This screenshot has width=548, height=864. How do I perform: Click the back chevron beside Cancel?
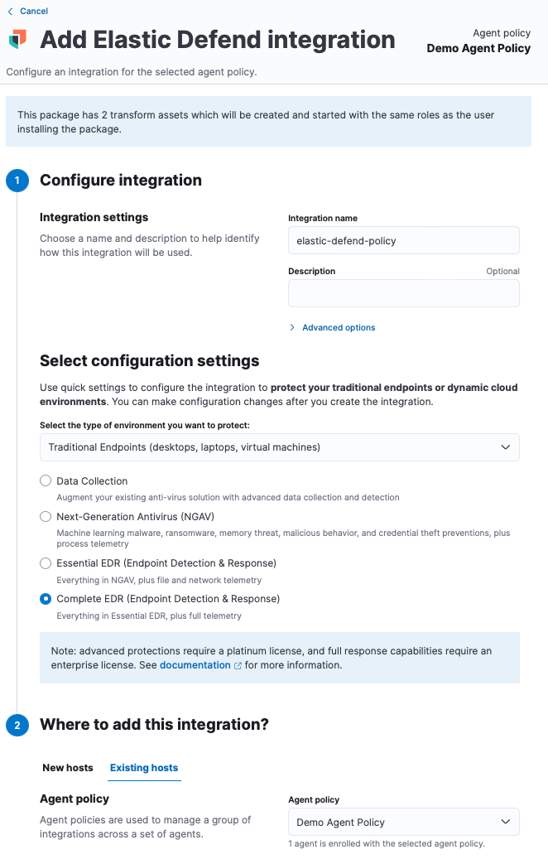click(x=10, y=12)
